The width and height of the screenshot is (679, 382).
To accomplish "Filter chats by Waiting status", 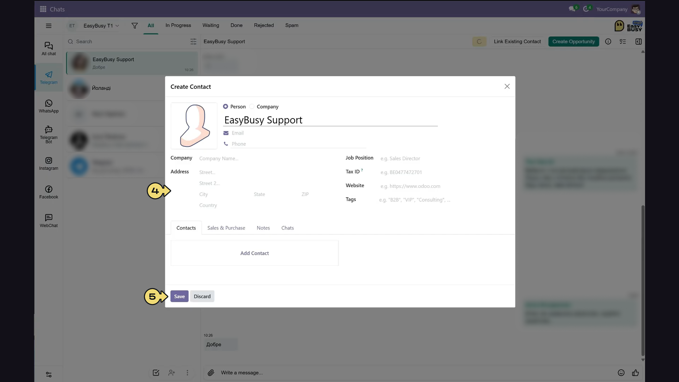I will pyautogui.click(x=211, y=25).
